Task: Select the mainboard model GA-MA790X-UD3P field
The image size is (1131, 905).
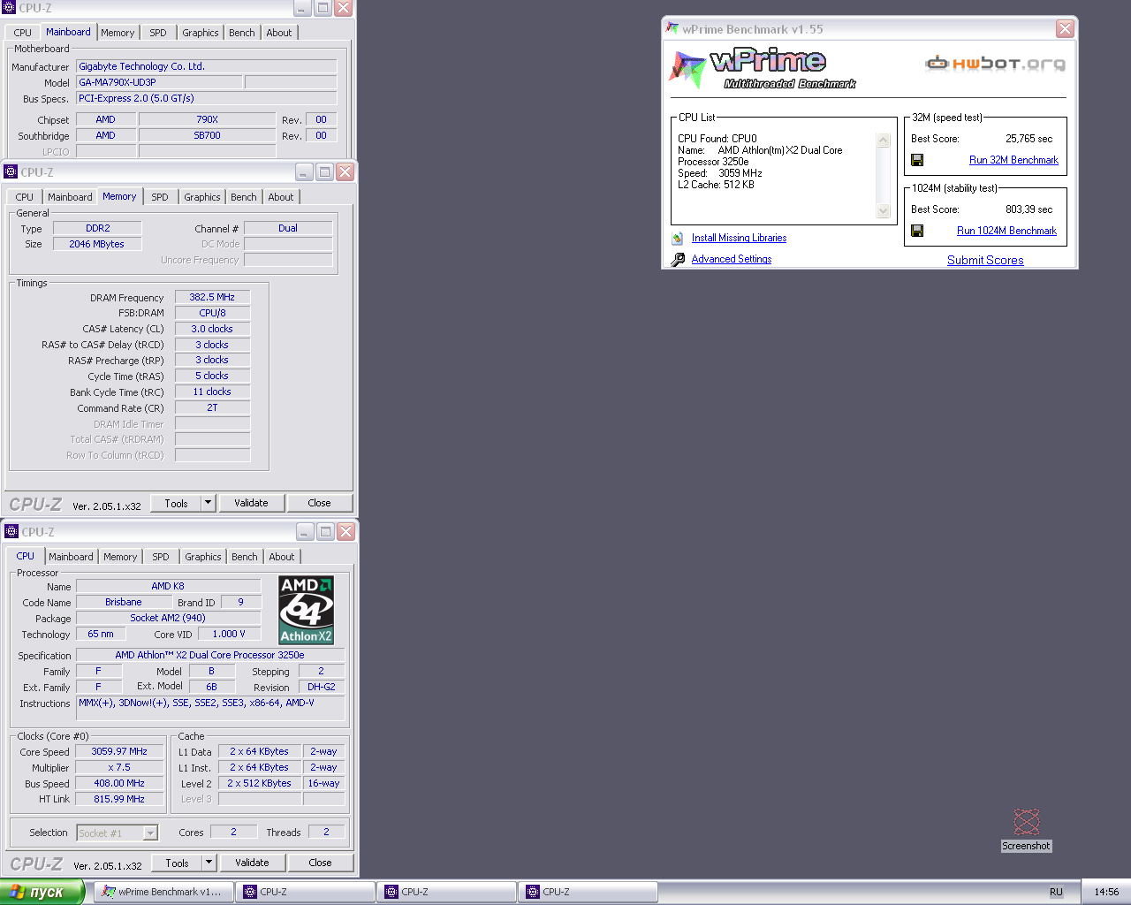Action: click(159, 82)
